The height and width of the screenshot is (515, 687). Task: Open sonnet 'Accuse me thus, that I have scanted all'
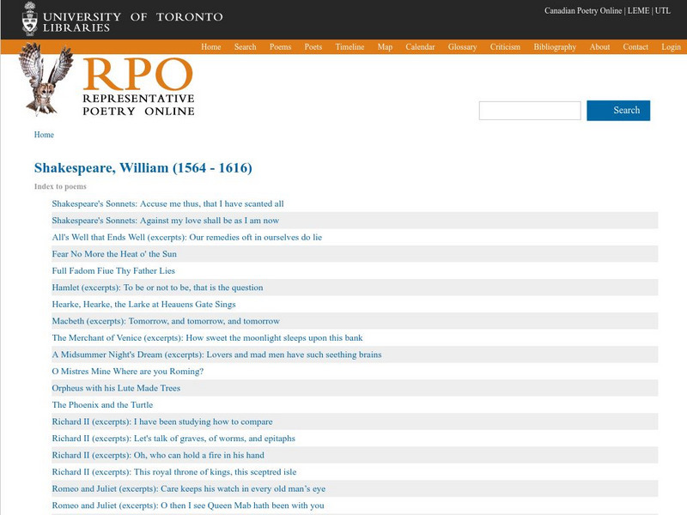[x=167, y=203]
